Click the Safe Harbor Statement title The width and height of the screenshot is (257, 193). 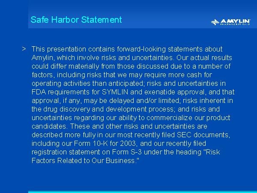point(76,20)
